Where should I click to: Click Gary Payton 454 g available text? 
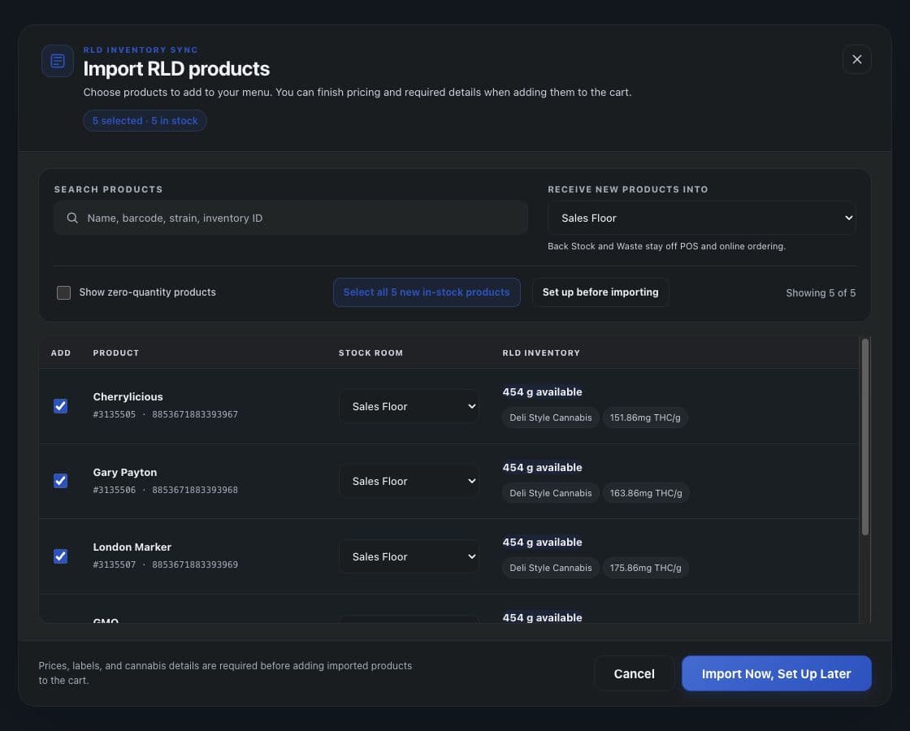pos(542,468)
